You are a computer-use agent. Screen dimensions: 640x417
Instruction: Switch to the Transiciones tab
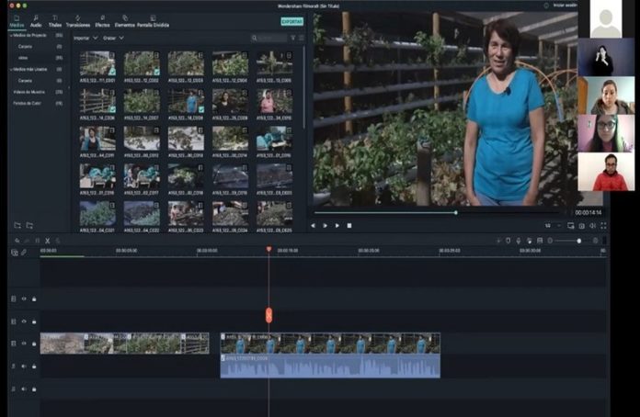(x=78, y=21)
